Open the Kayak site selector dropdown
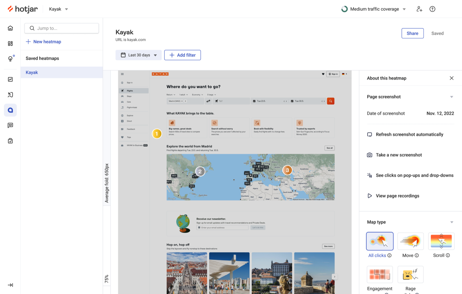Viewport: 462px width, 294px height. 58,9
